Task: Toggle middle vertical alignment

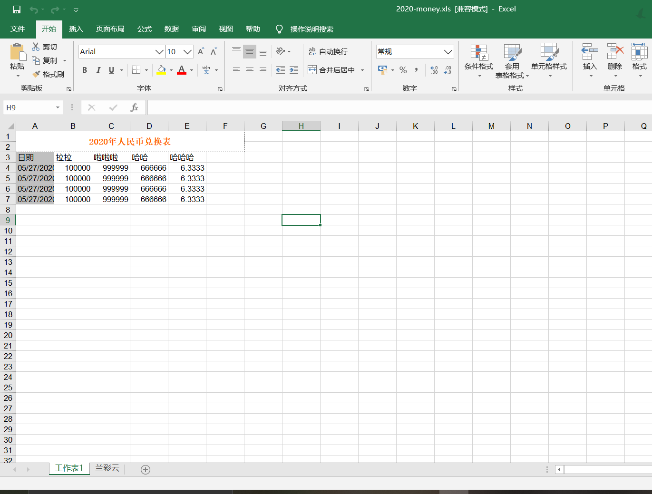Action: coord(250,51)
